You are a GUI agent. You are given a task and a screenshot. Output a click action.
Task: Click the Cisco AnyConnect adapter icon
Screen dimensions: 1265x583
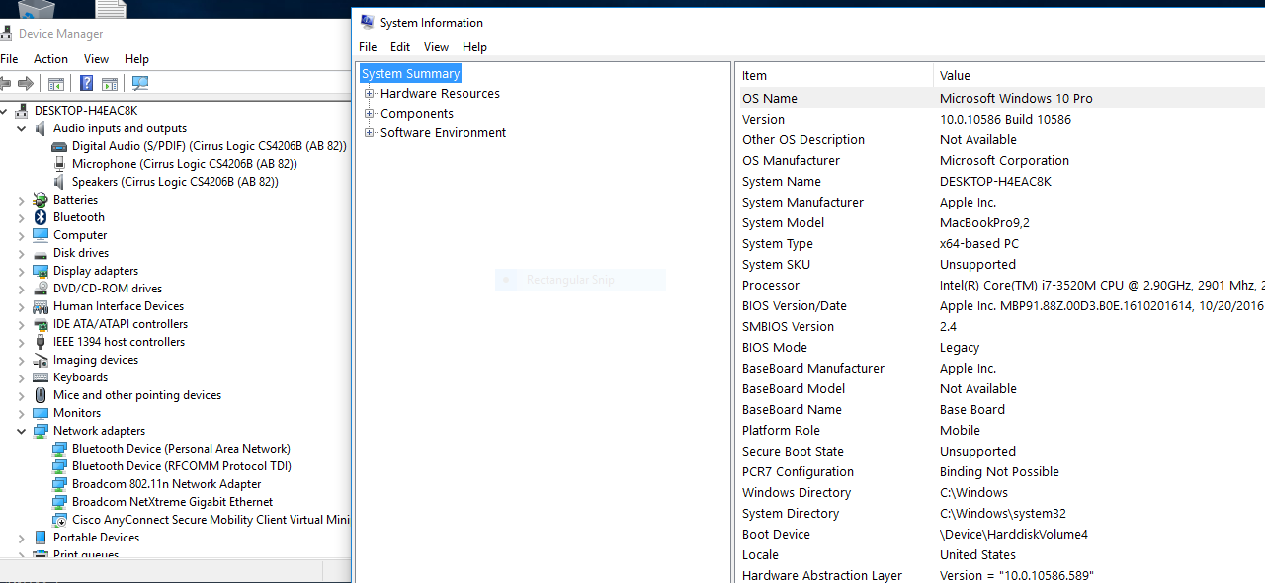[59, 520]
